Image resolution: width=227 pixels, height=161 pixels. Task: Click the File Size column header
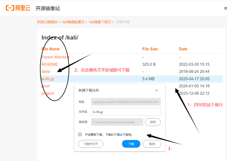150,49
